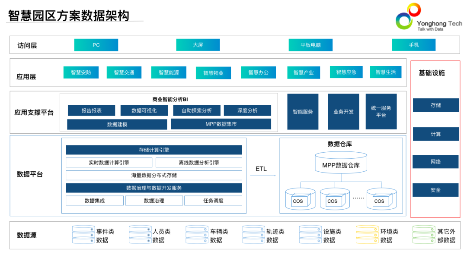The height and width of the screenshot is (258, 467).
Task: Click the 数据可视化 button under 商业智能分析BI
Action: (x=144, y=110)
